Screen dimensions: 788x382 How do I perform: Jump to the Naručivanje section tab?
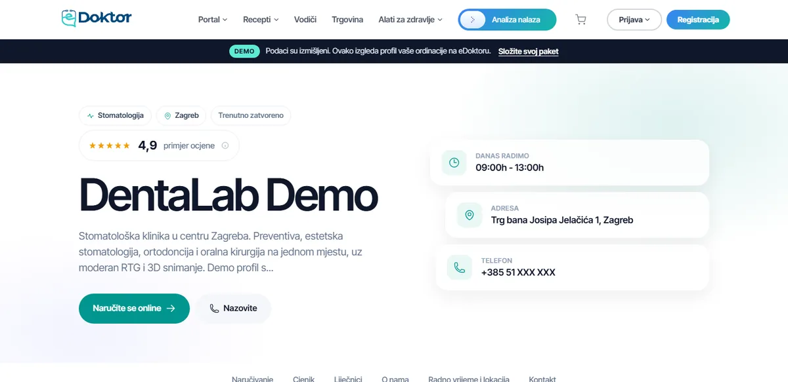point(253,379)
